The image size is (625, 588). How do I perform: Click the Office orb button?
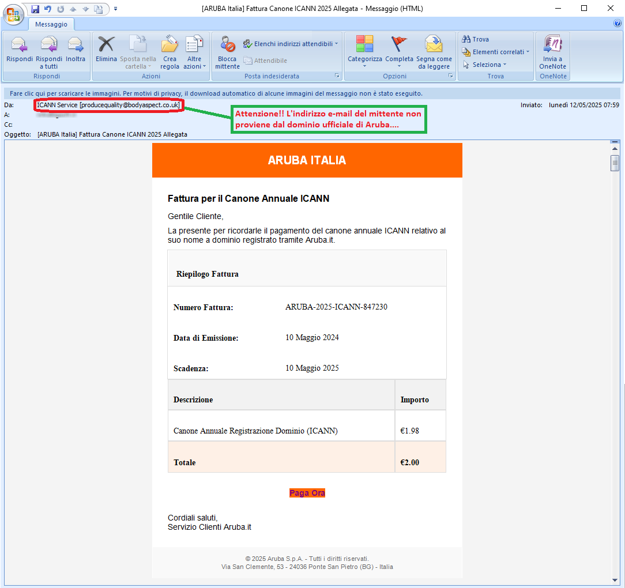pyautogui.click(x=13, y=15)
